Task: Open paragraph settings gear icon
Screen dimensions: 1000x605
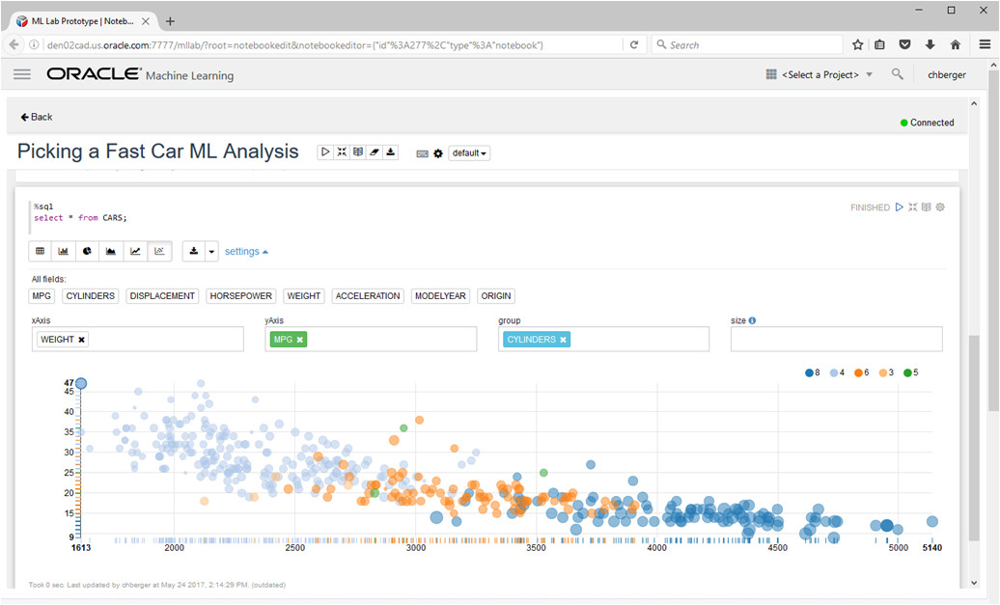Action: pos(940,207)
